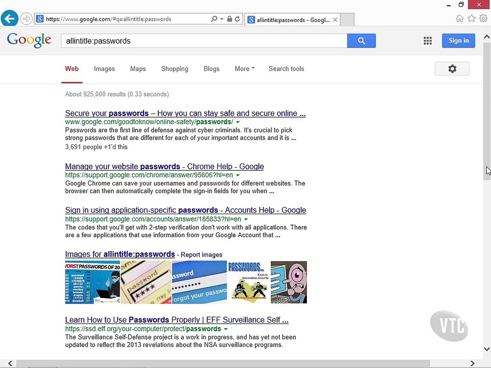This screenshot has height=368, width=491.
Task: Open the address bar autocomplete dropdown arrow
Action: (221, 19)
